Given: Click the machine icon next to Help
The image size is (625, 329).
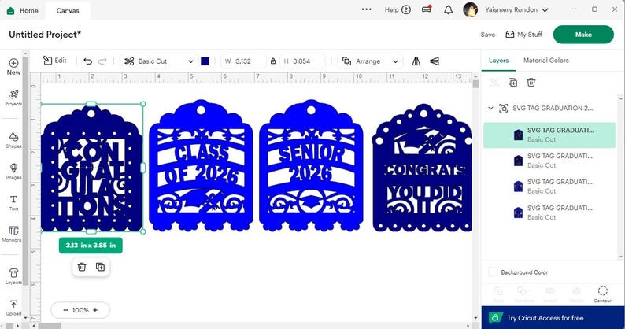Looking at the screenshot, I should click(427, 9).
